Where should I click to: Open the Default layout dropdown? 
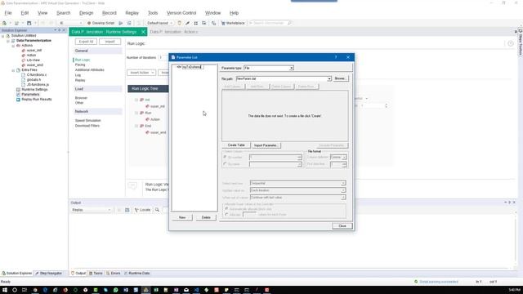point(160,23)
